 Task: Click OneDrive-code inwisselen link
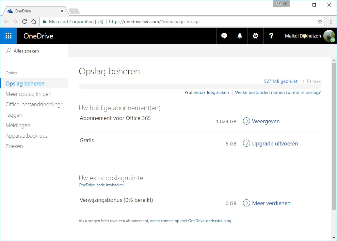click(101, 185)
